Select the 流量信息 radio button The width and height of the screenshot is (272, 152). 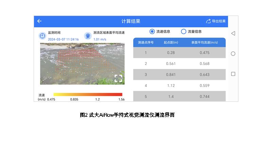pyautogui.click(x=184, y=31)
